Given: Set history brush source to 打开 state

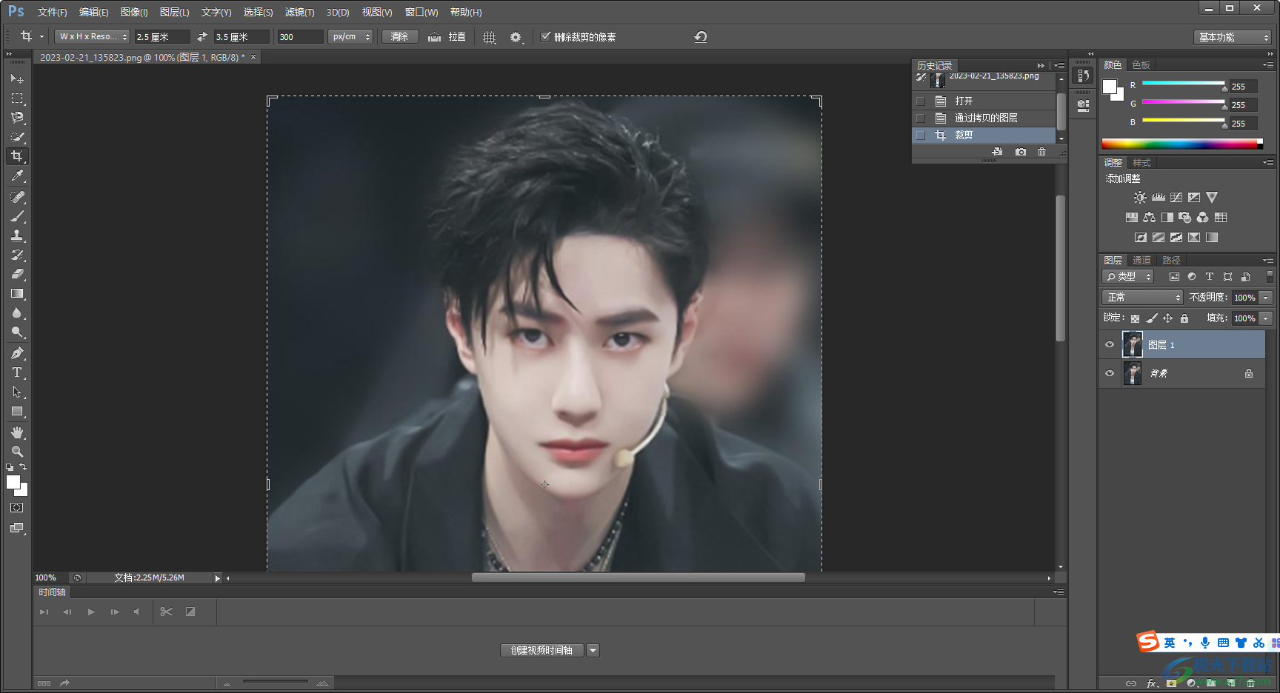Looking at the screenshot, I should tap(921, 101).
